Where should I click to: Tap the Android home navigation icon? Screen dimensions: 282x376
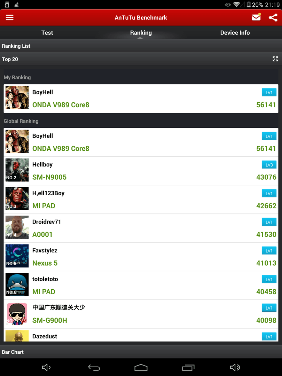click(141, 367)
